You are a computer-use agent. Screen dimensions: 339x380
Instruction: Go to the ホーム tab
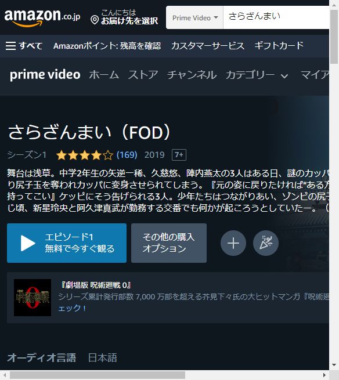104,75
